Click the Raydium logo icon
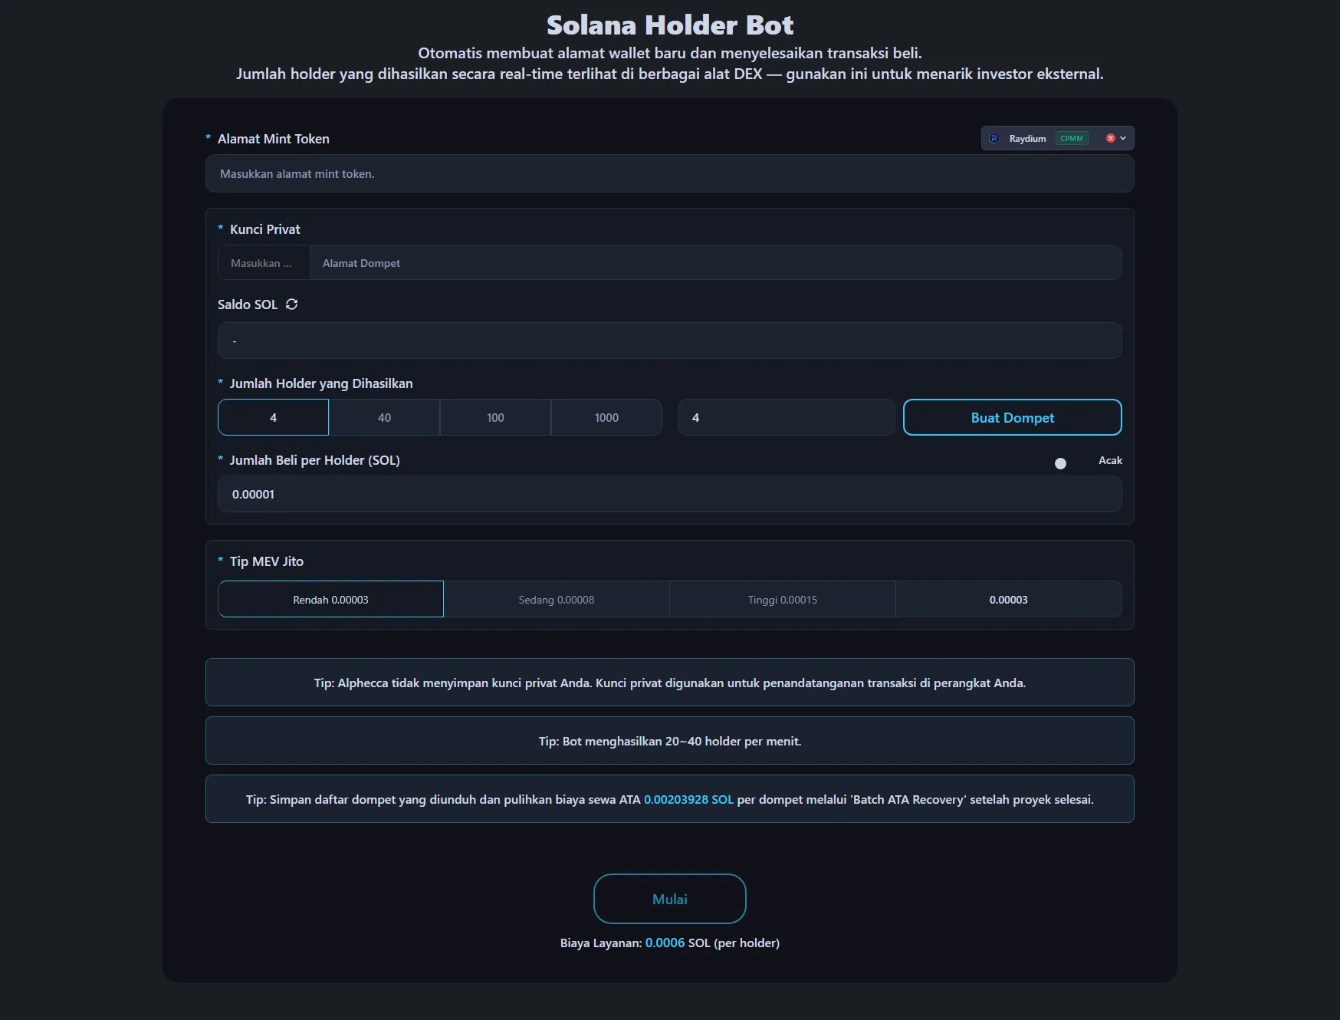This screenshot has height=1020, width=1340. click(994, 139)
